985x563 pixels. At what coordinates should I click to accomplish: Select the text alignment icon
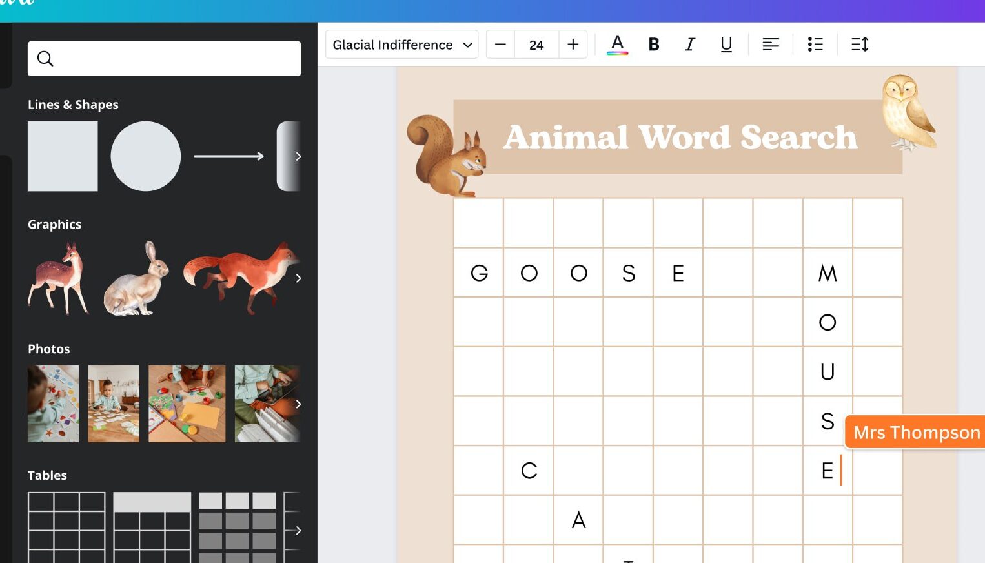click(771, 45)
